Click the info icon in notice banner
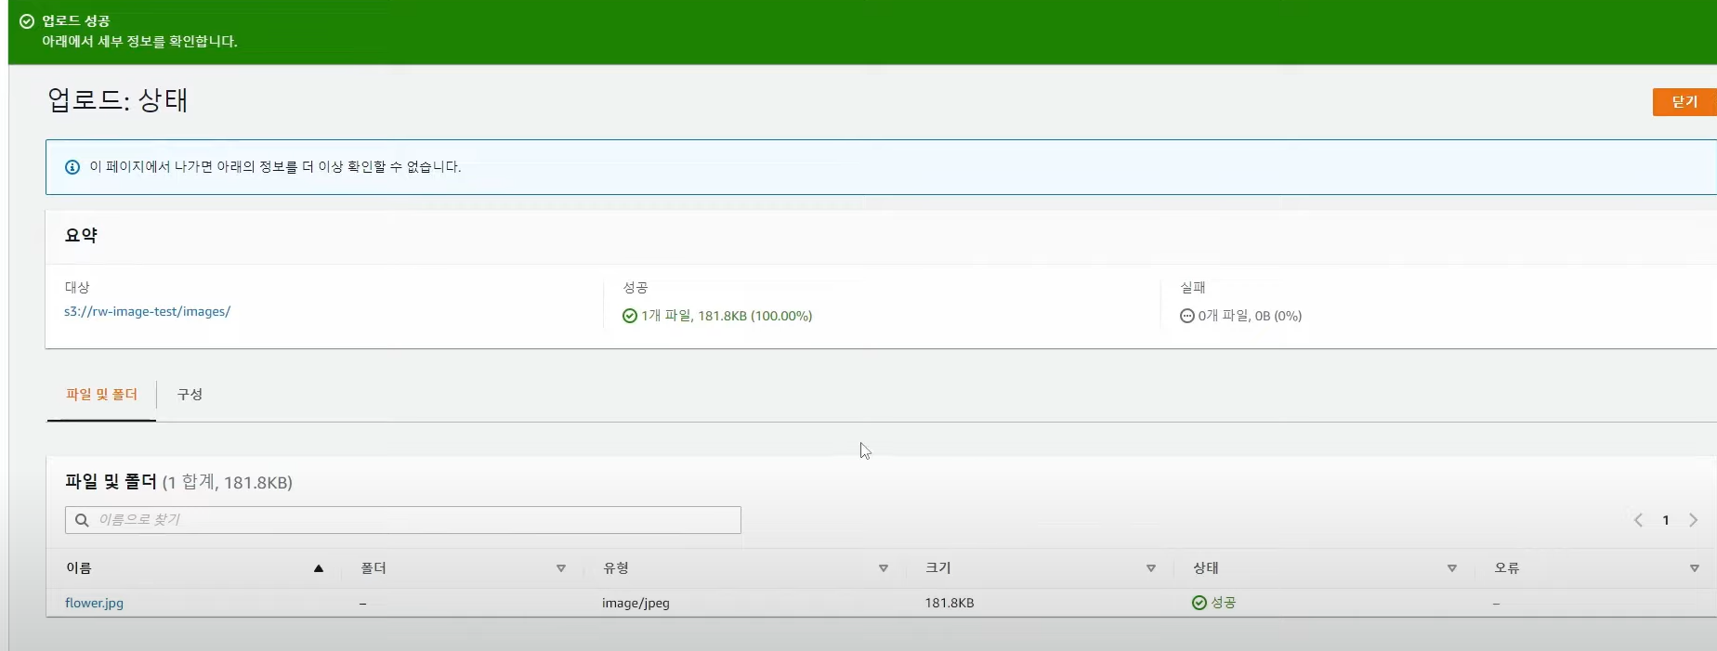 [72, 167]
